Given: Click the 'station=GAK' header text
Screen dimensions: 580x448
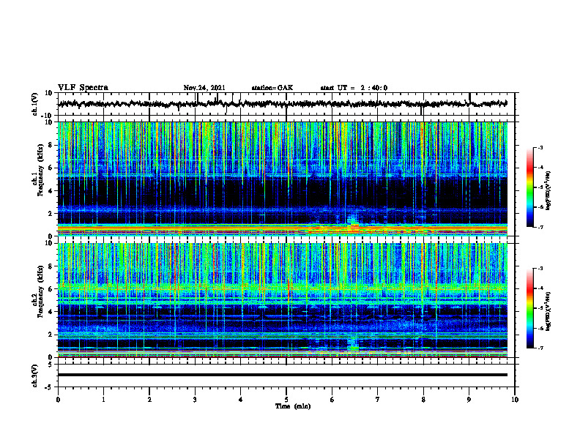Looking at the screenshot, I should (272, 88).
